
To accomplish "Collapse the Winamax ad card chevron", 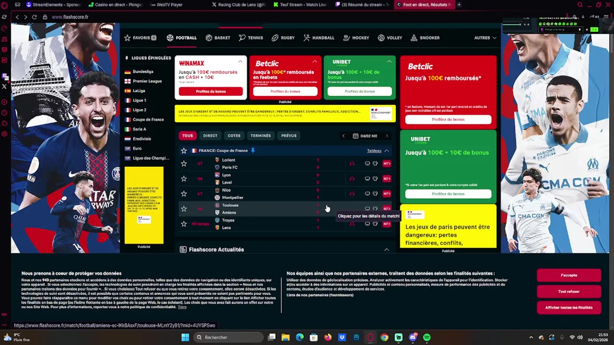I will coord(240,62).
